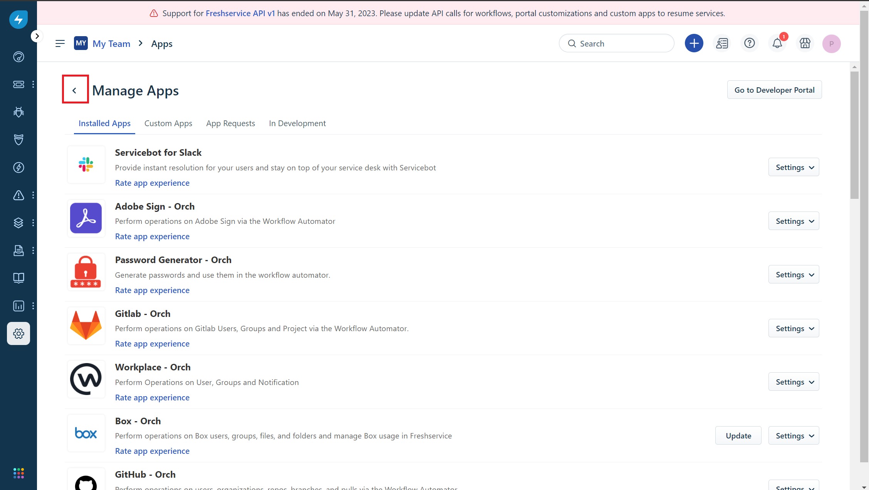
Task: Open Settings dropdown for Workplace - Orch
Action: (x=794, y=382)
